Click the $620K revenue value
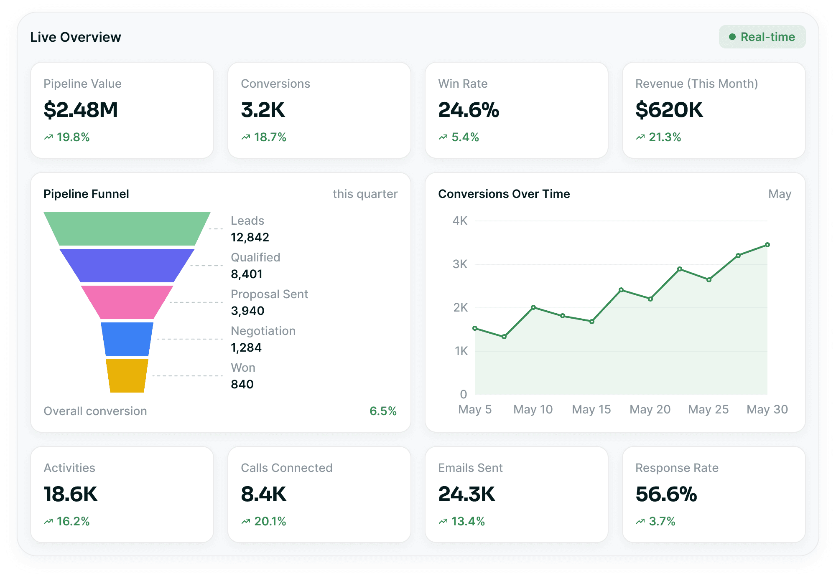836x578 pixels. [669, 110]
